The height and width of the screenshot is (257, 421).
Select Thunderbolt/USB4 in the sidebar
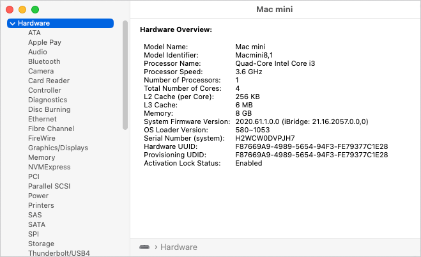click(59, 253)
